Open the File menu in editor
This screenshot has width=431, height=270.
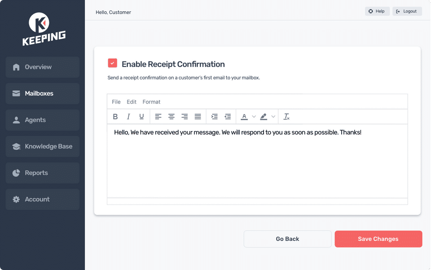click(x=116, y=102)
